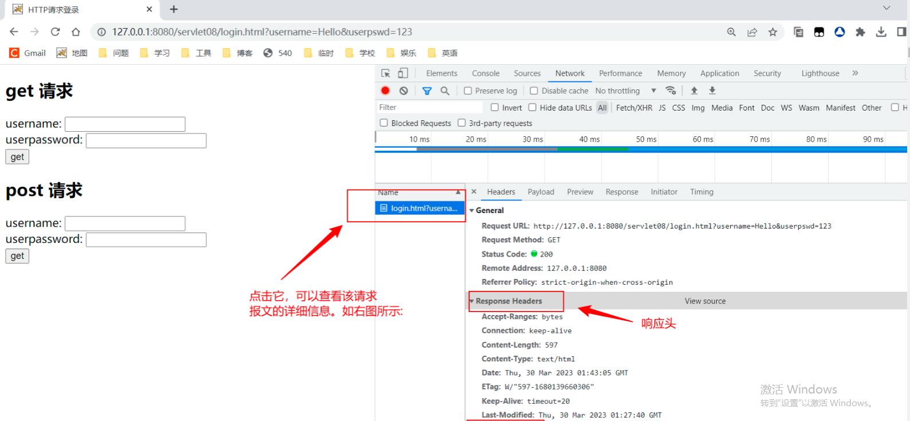This screenshot has height=421, width=910.
Task: Open the Timing tab
Action: click(x=702, y=192)
